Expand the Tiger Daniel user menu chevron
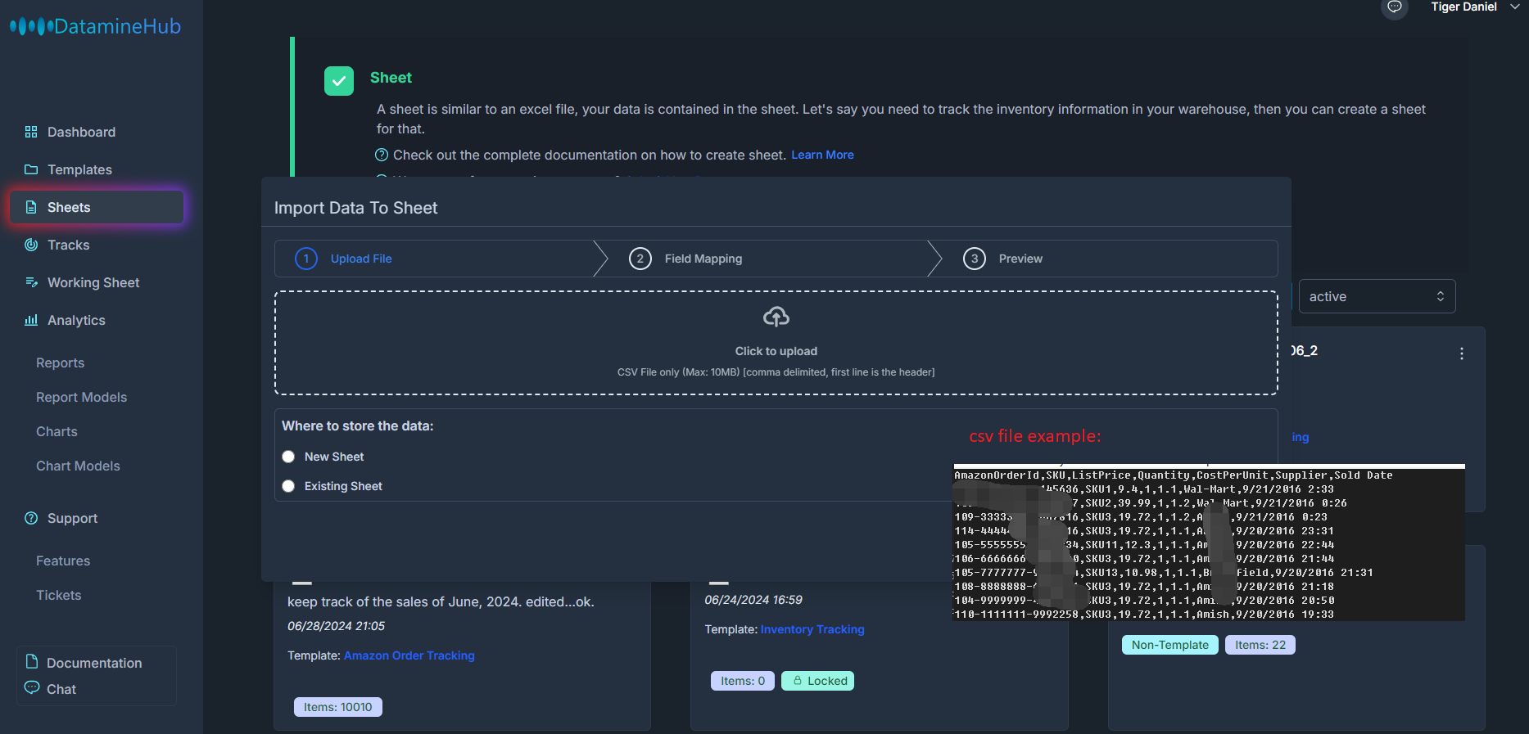1529x734 pixels. click(x=1515, y=7)
